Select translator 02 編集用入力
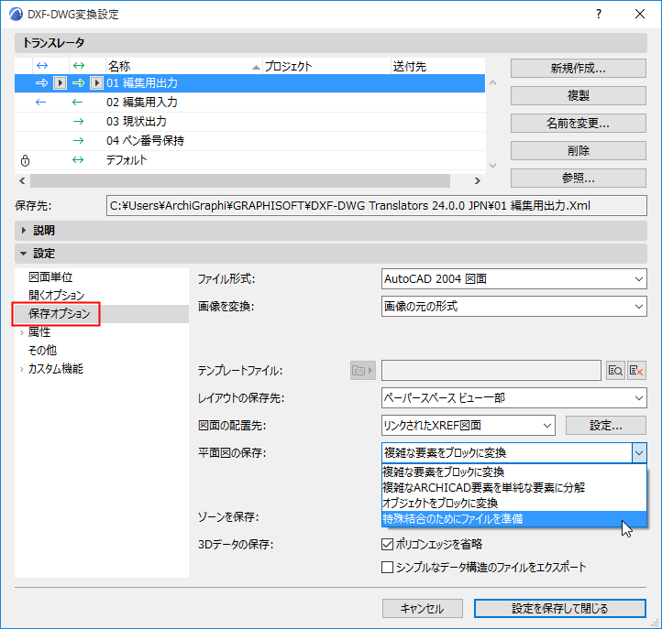 point(249,102)
